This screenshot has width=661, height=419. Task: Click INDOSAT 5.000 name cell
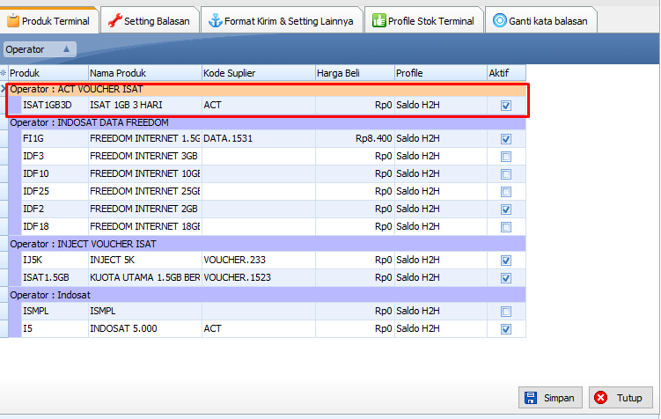(144, 328)
